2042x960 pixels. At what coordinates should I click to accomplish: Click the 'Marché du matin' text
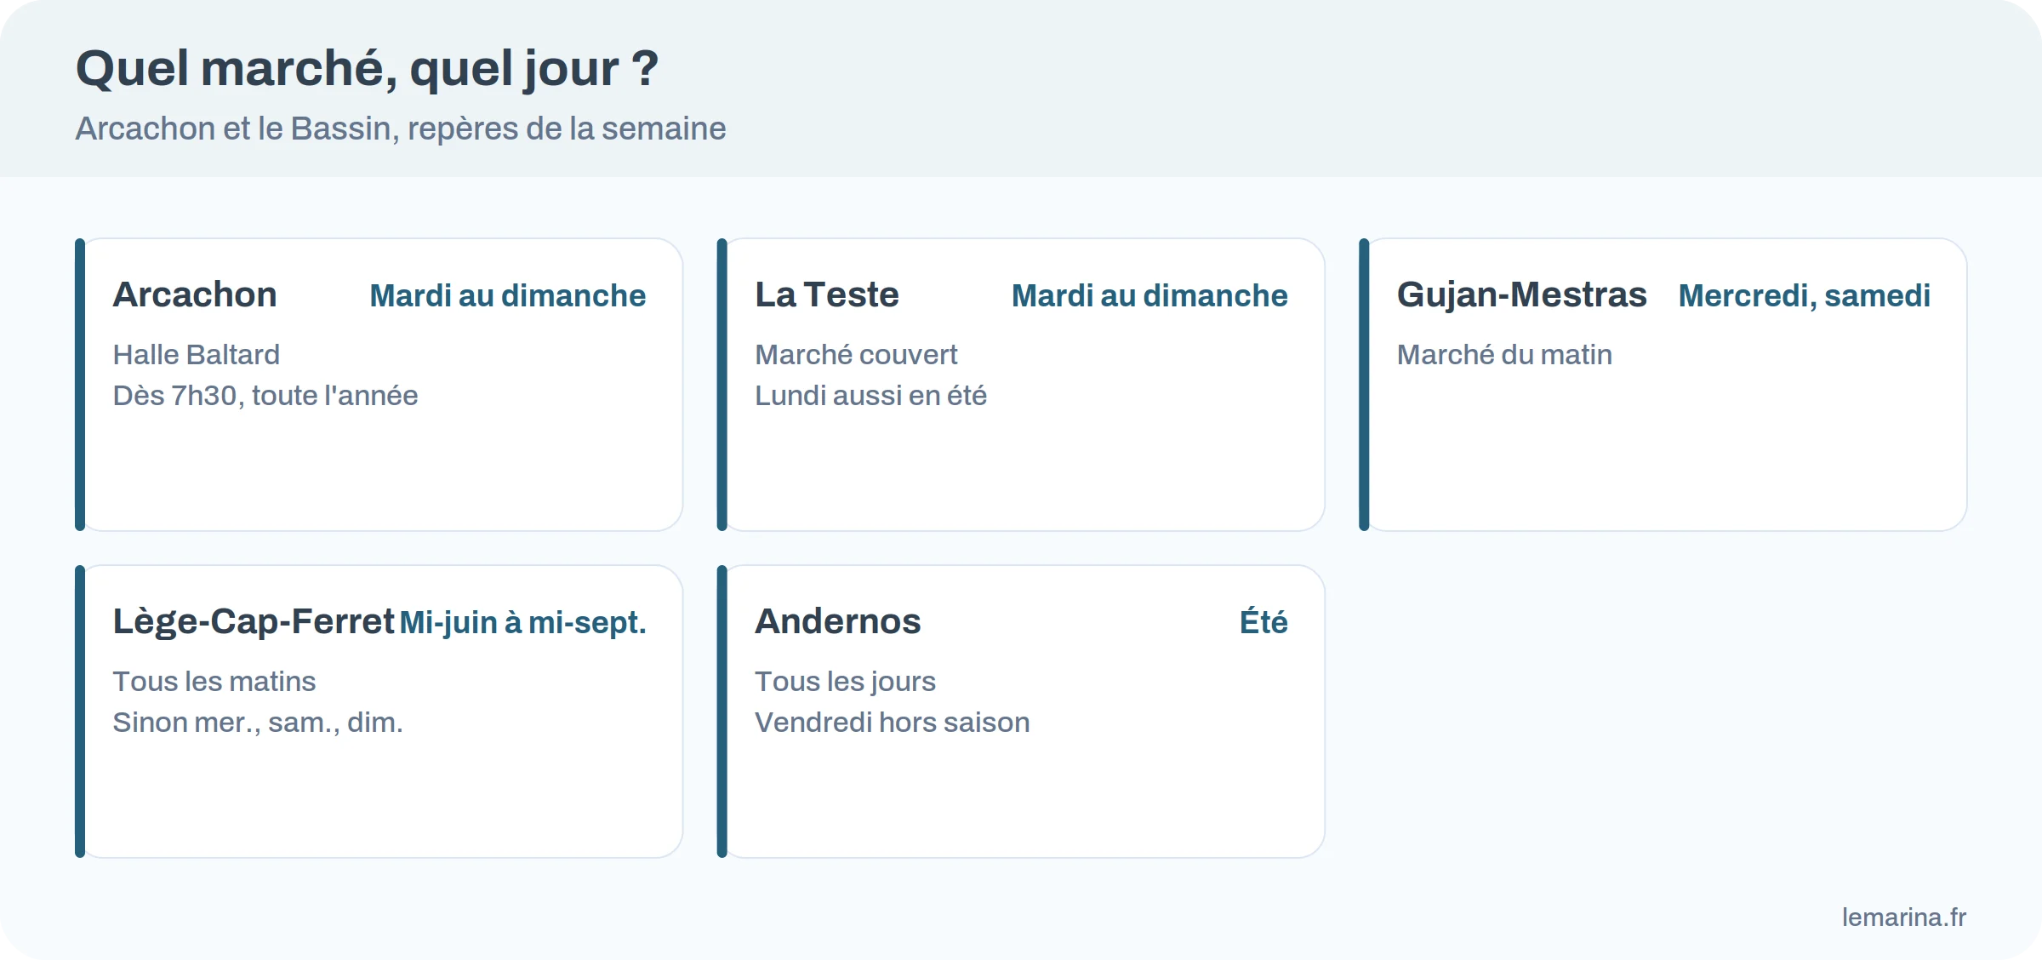pos(1504,354)
